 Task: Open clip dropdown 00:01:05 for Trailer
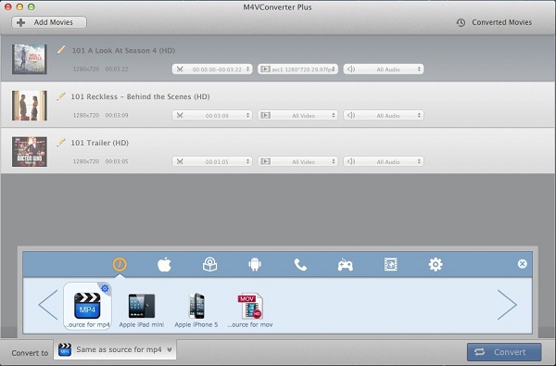pyautogui.click(x=212, y=161)
